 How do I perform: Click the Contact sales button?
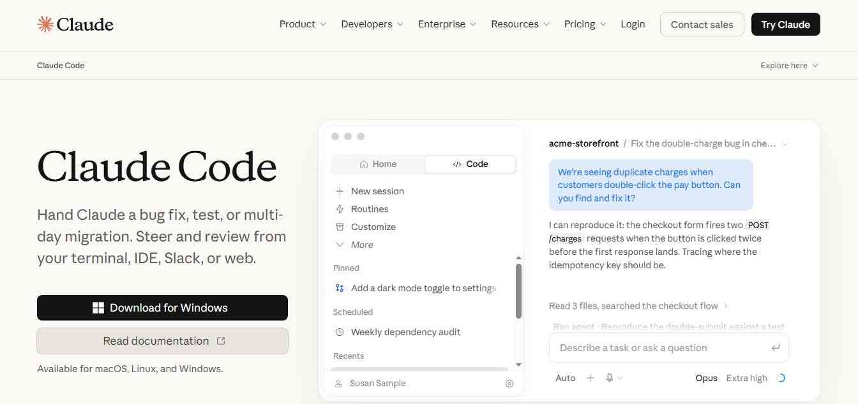click(702, 24)
